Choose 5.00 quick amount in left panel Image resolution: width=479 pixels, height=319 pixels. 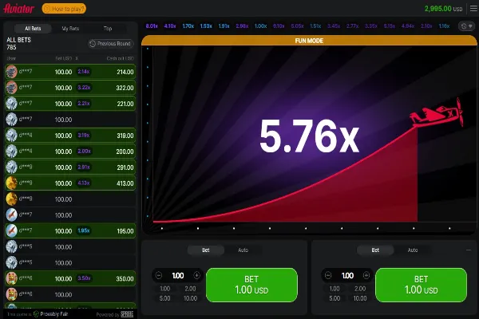pos(165,298)
